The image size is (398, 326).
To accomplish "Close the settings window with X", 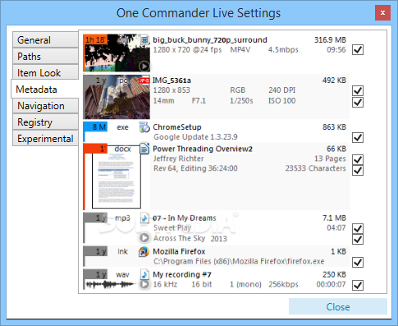I will 382,12.
